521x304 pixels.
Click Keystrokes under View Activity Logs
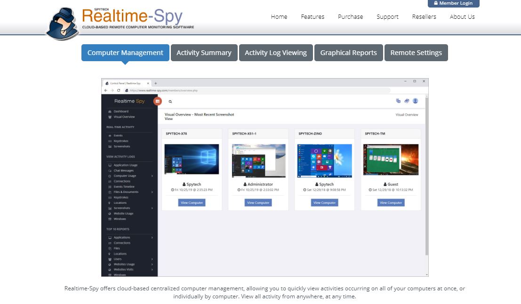coord(121,198)
